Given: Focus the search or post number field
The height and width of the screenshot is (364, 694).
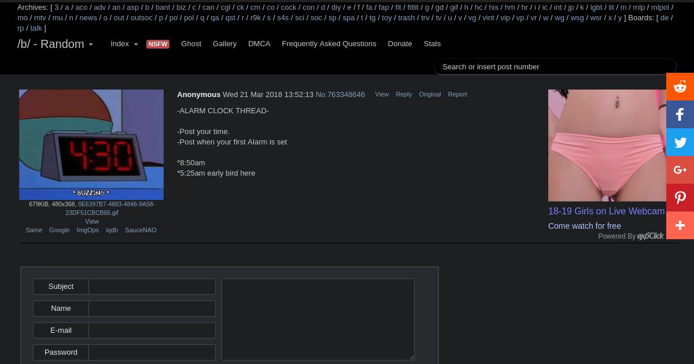Looking at the screenshot, I should click(555, 67).
